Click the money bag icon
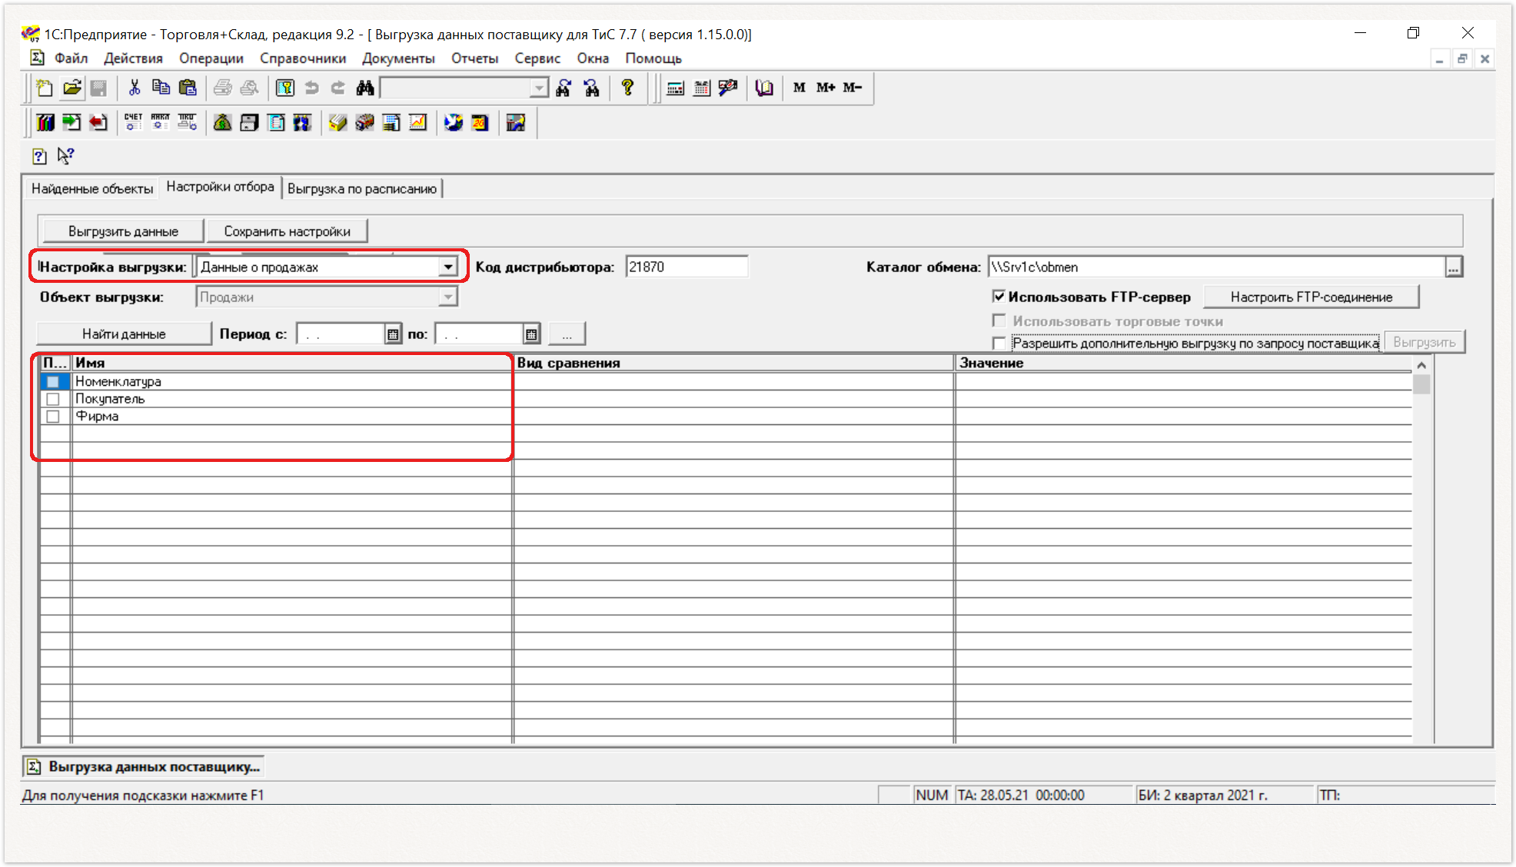This screenshot has height=867, width=1516. click(223, 122)
